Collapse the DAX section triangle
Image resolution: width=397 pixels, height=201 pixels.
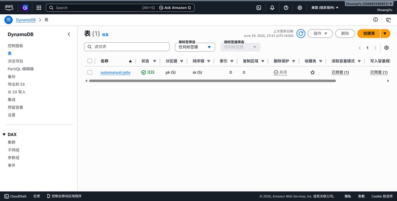(x=4, y=134)
